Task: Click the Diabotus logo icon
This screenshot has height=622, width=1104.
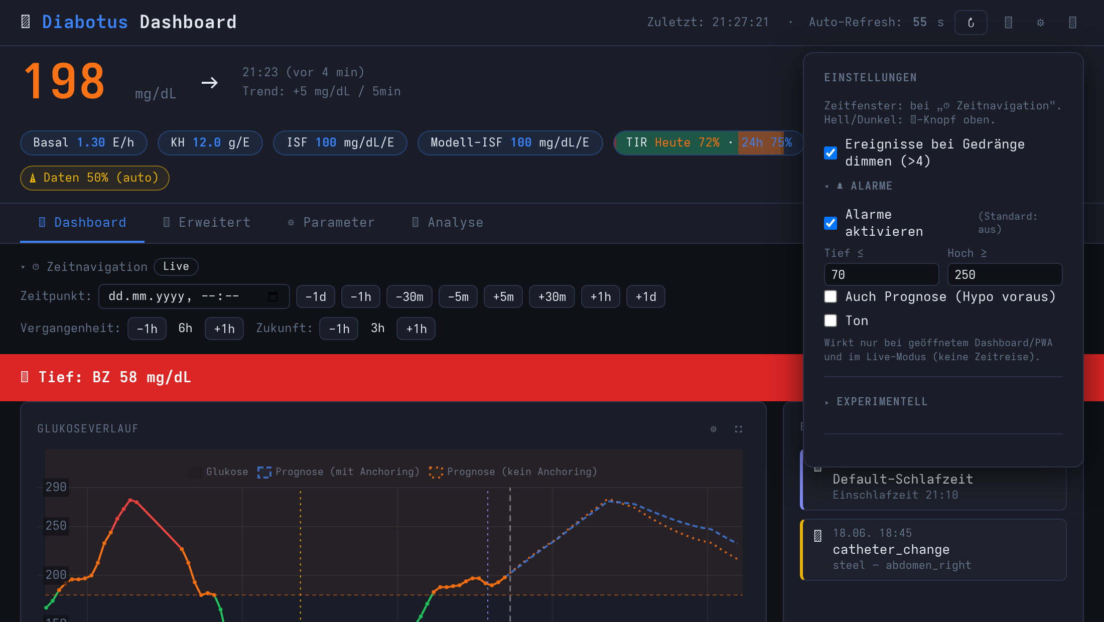Action: point(26,22)
